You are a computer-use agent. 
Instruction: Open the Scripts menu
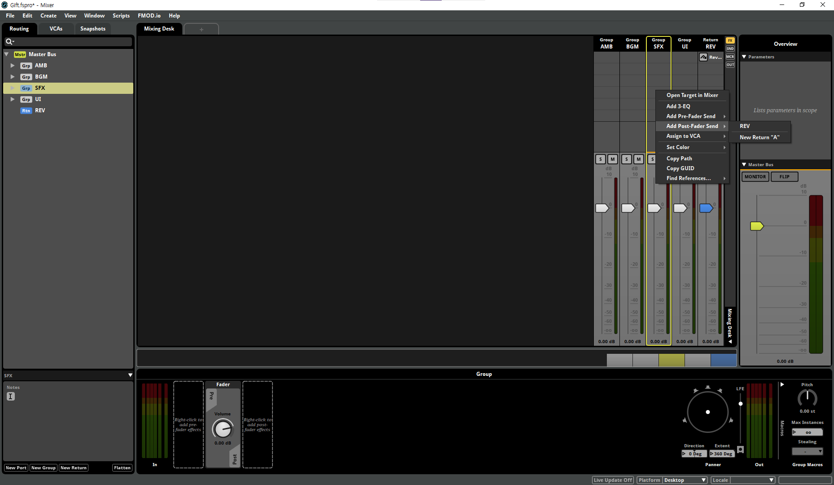121,16
